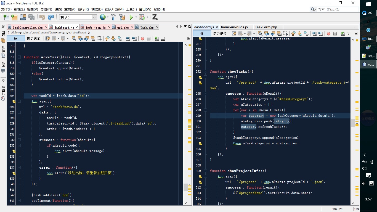Click the Redo arrow in main toolbar
The image size is (377, 212).
(51, 17)
